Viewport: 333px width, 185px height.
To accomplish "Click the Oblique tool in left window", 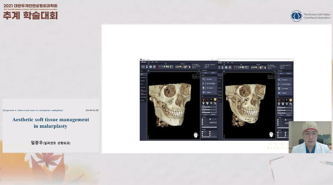I will coord(209,92).
